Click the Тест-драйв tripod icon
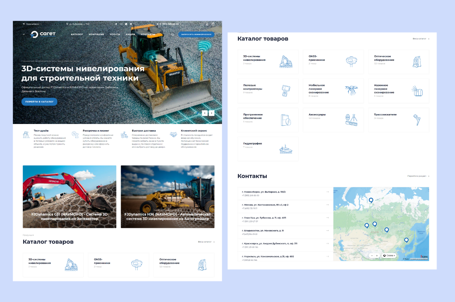 click(x=26, y=135)
